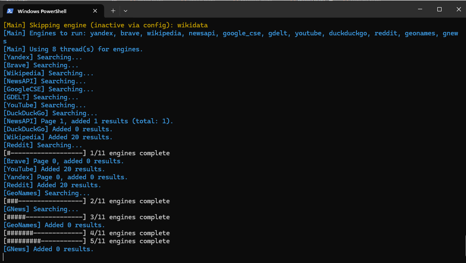
Task: Maximize the terminal window
Action: click(439, 9)
